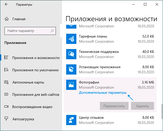Minimize the Параметры window
This screenshot has width=163, height=131.
click(x=133, y=4)
